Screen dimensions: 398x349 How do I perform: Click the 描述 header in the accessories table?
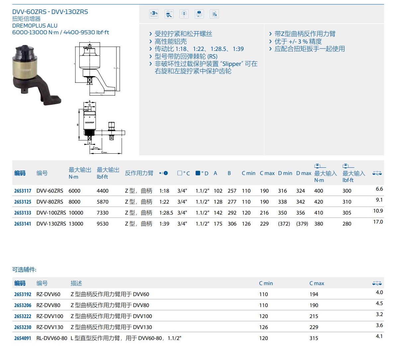click(x=76, y=283)
